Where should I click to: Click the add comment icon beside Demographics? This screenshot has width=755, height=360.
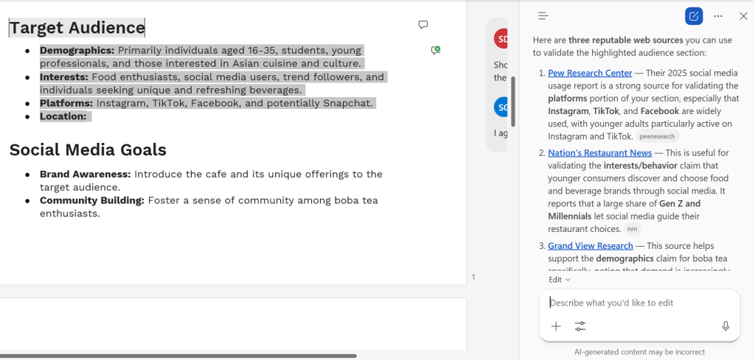436,50
